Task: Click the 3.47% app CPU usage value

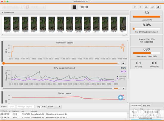Action: (123, 71)
